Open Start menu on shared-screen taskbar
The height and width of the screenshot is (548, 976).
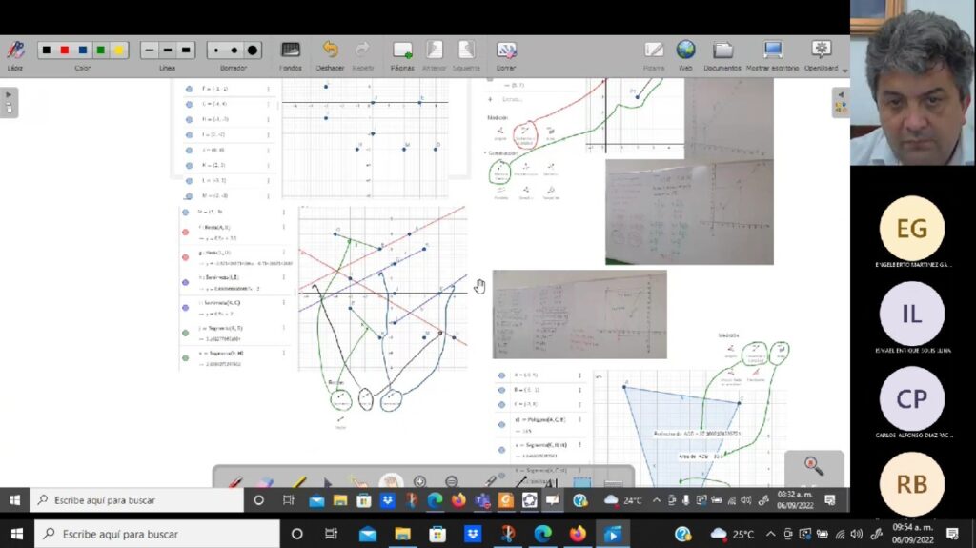(14, 500)
